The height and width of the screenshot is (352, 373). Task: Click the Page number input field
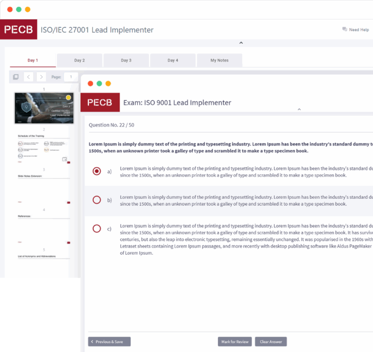(x=70, y=77)
